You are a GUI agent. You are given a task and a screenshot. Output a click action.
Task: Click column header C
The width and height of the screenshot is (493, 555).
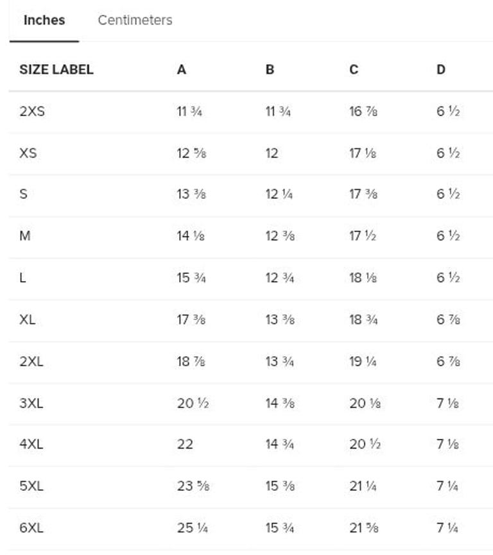[354, 70]
